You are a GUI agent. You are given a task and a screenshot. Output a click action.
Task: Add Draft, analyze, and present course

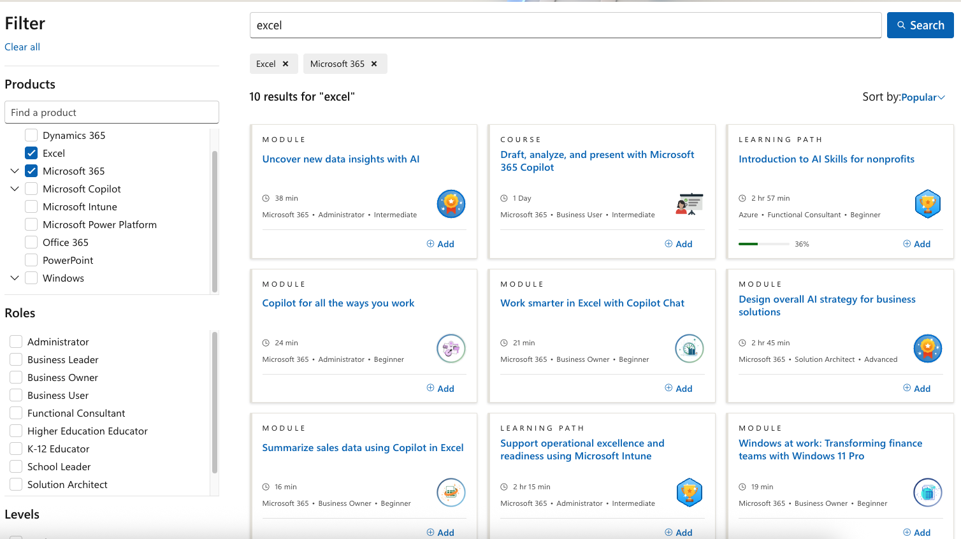679,244
